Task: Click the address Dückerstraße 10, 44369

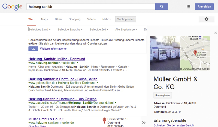Action: 181,103
